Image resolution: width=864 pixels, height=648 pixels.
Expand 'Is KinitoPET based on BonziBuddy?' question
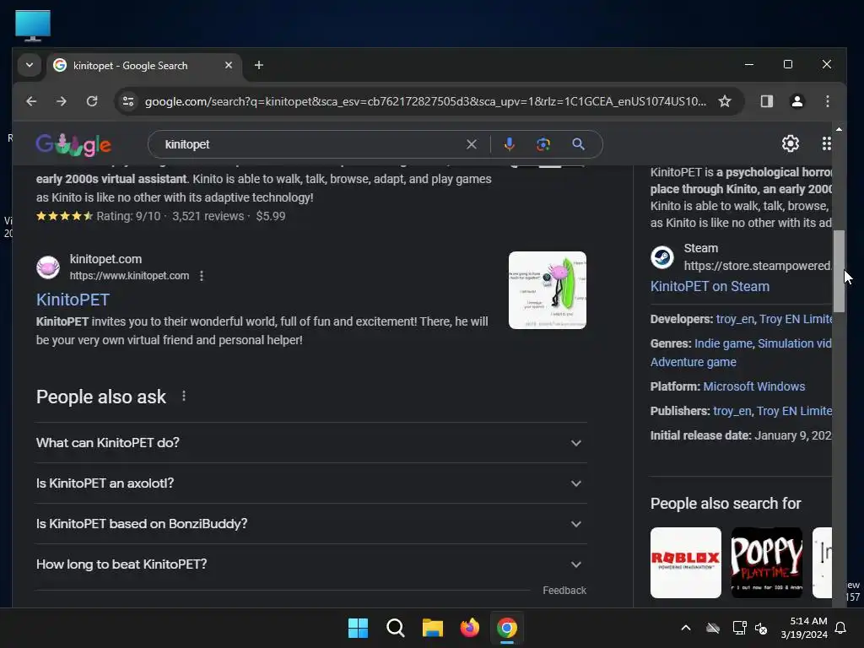click(x=311, y=524)
